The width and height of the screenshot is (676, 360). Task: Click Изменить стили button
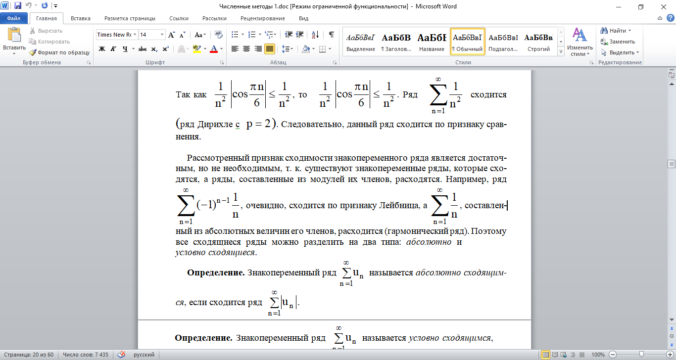pos(579,42)
